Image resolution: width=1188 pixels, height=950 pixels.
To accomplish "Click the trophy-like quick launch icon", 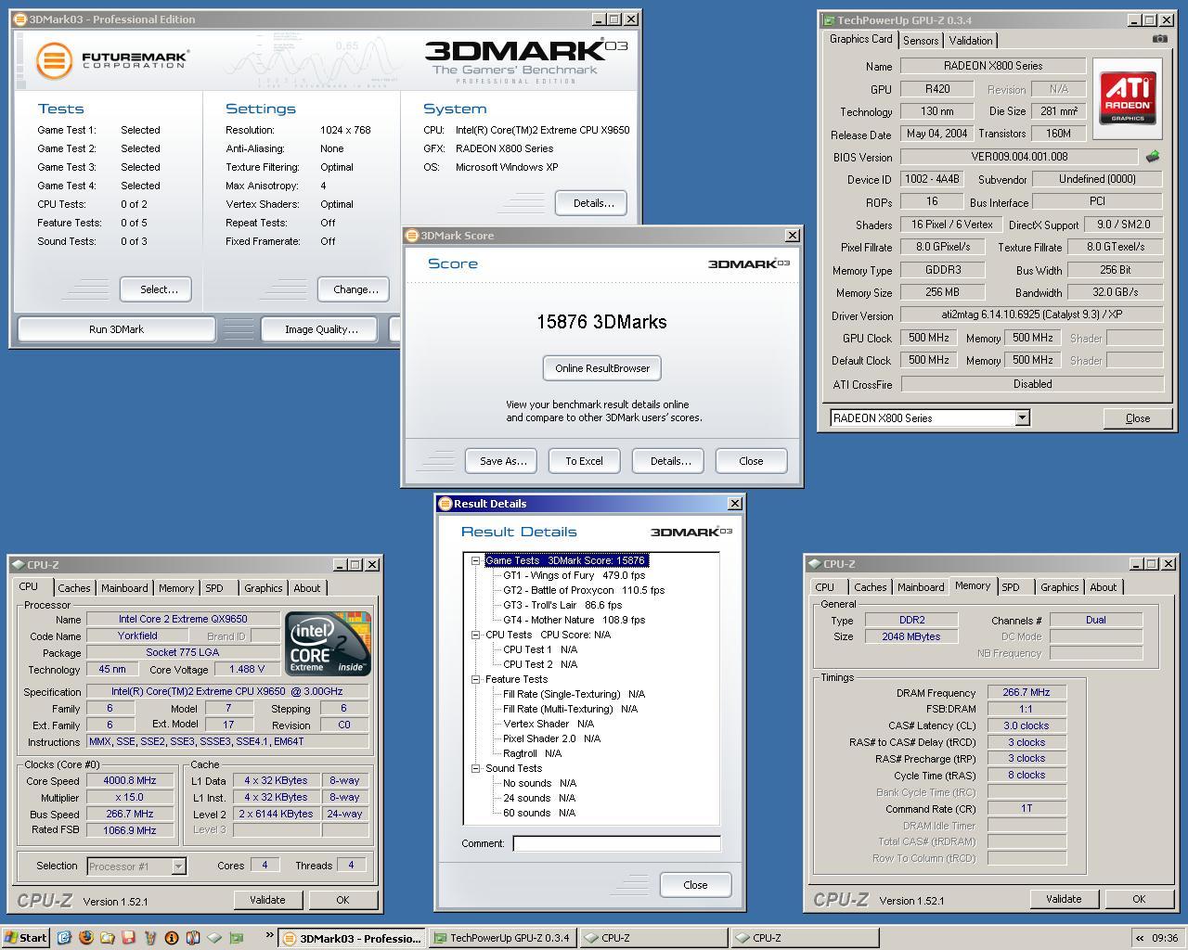I will [x=150, y=938].
